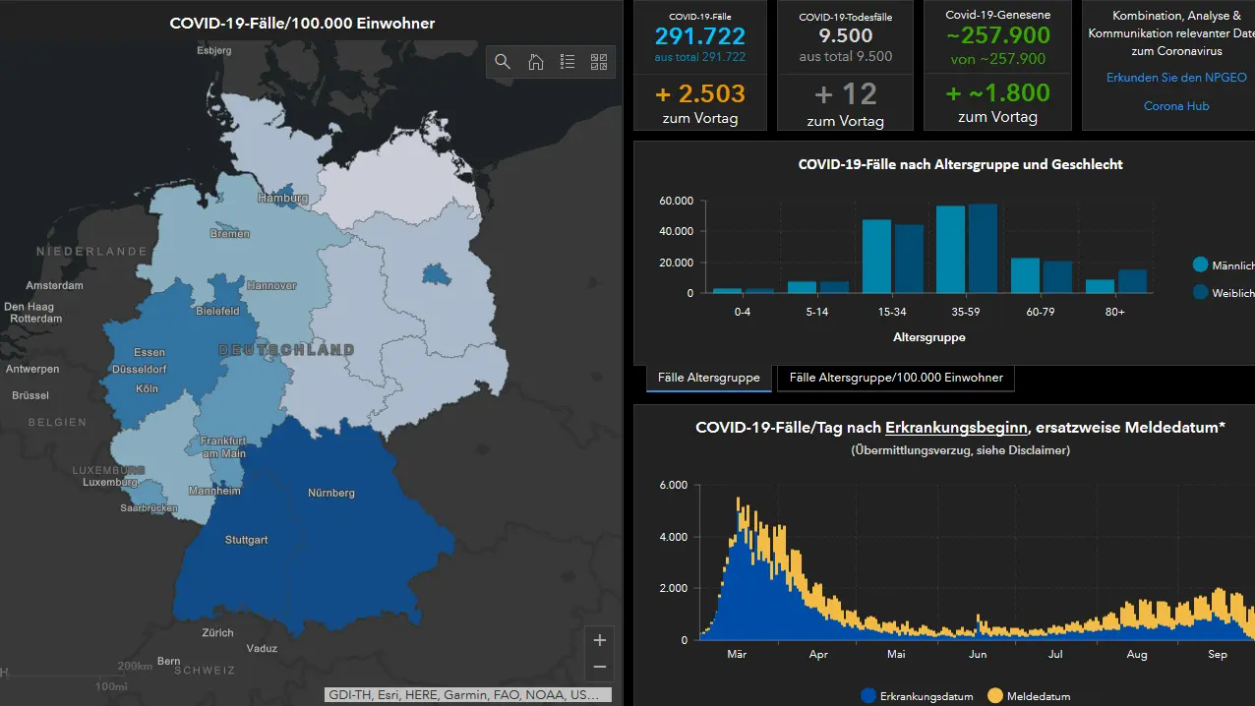Show the map legend list
Screen dimensions: 1255x706
[568, 62]
